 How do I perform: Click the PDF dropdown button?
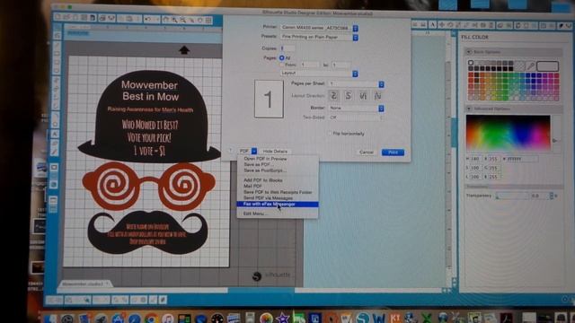(248, 151)
